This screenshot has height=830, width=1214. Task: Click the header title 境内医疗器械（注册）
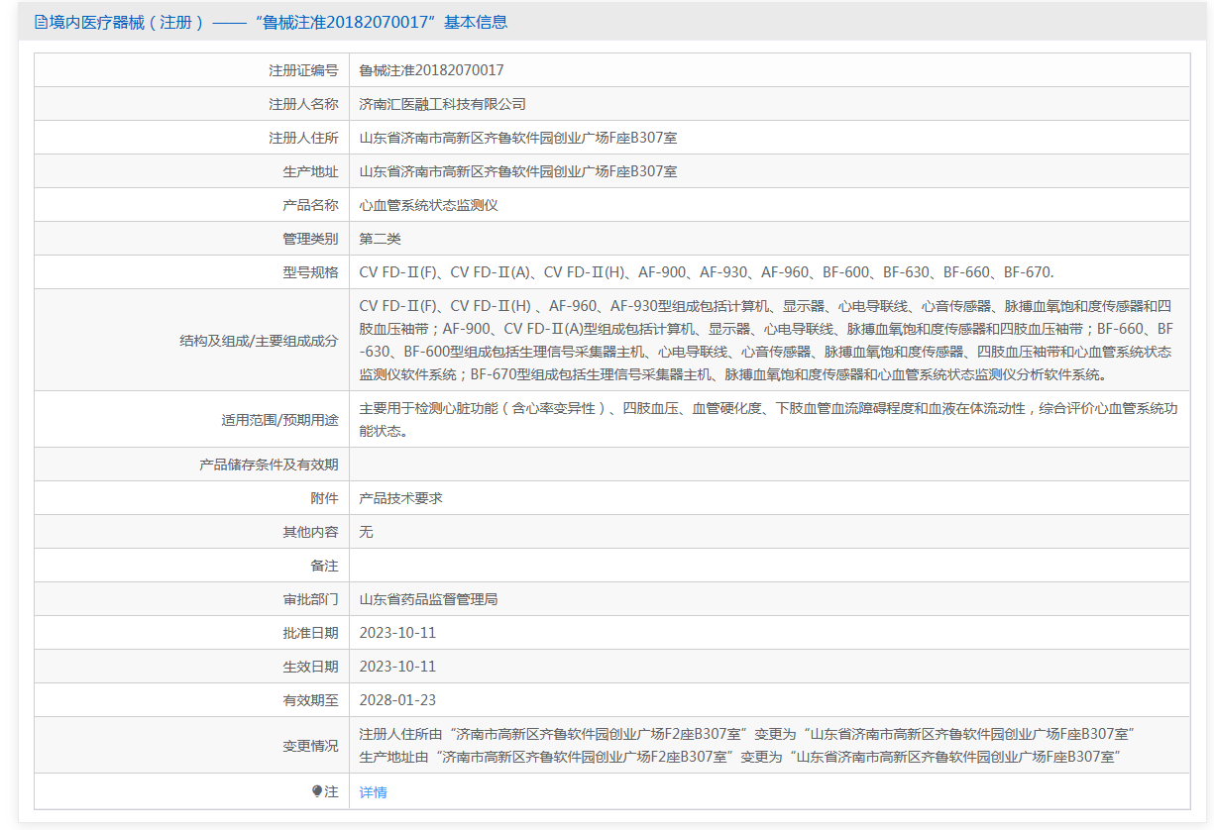119,22
